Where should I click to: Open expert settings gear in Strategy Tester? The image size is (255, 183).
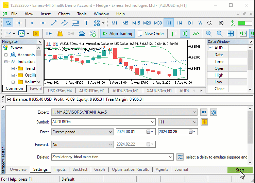pos(214,112)
